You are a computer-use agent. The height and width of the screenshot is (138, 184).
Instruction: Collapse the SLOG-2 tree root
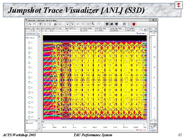(x=27, y=38)
